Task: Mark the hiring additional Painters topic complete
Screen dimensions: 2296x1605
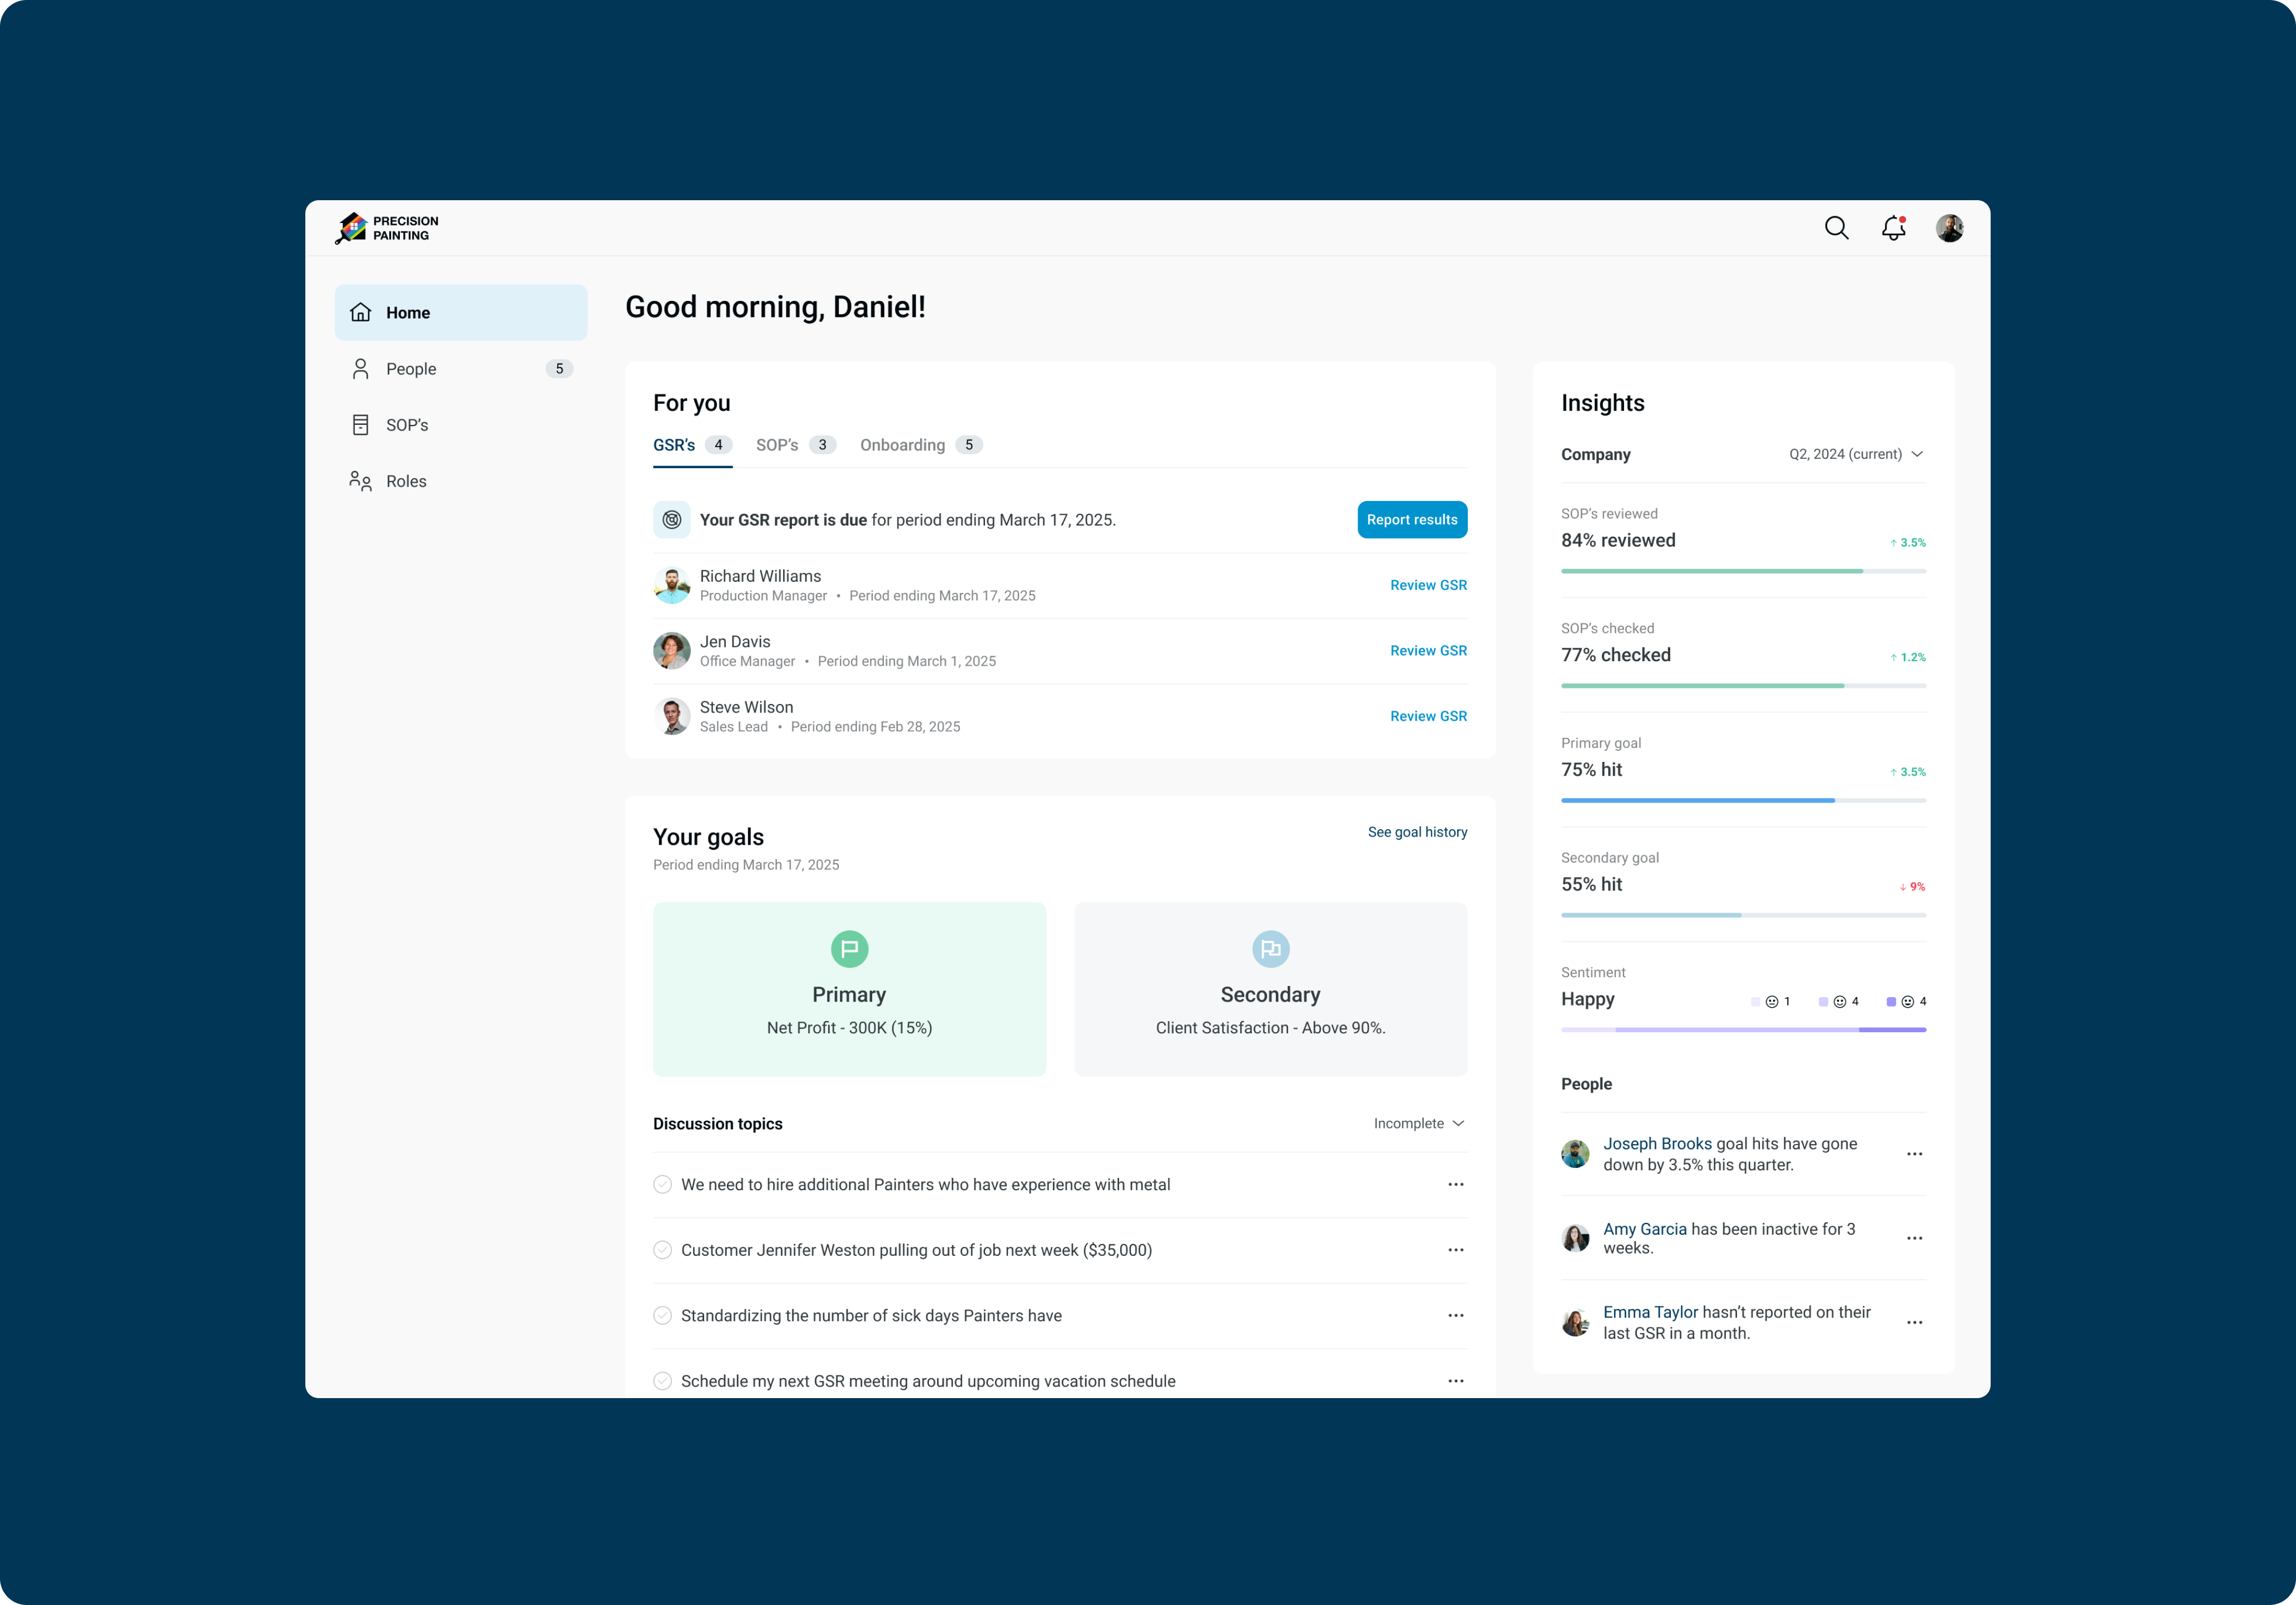Action: (x=662, y=1184)
